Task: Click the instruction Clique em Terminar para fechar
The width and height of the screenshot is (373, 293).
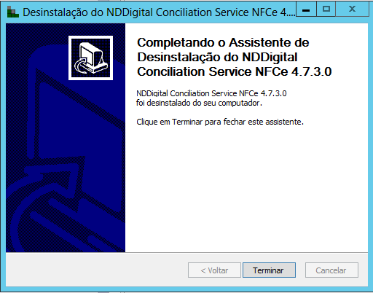Action: click(x=220, y=122)
